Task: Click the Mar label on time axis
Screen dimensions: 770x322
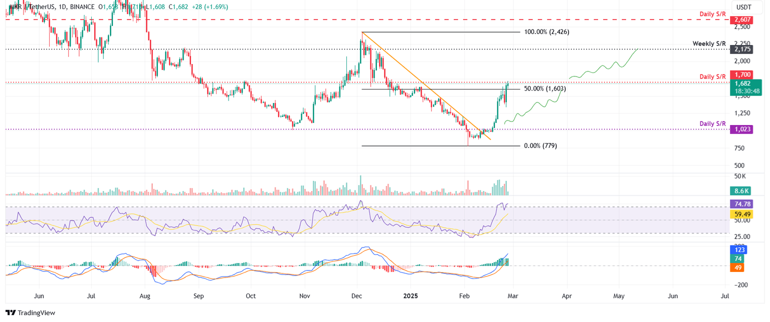Action: tap(513, 296)
